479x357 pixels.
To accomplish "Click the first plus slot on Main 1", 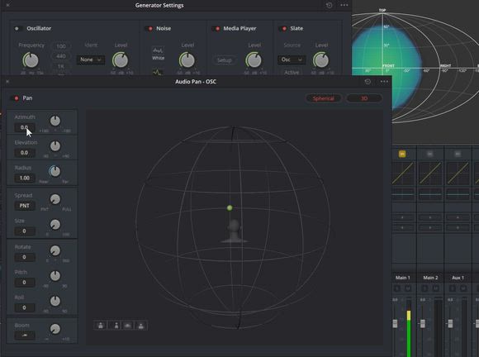I will pos(402,217).
